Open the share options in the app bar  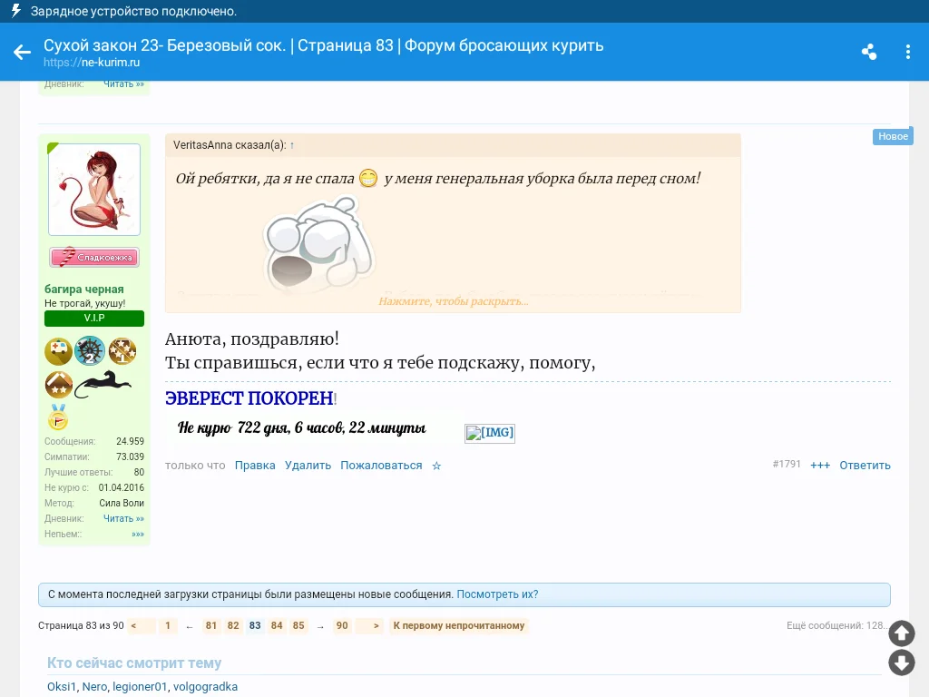click(x=869, y=52)
